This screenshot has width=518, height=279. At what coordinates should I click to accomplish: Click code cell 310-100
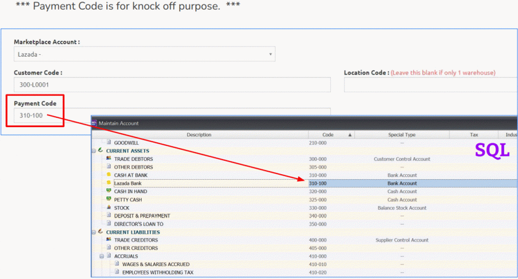click(318, 183)
